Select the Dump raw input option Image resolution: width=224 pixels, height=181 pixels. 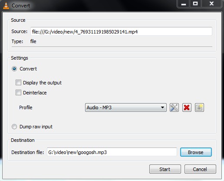point(14,127)
